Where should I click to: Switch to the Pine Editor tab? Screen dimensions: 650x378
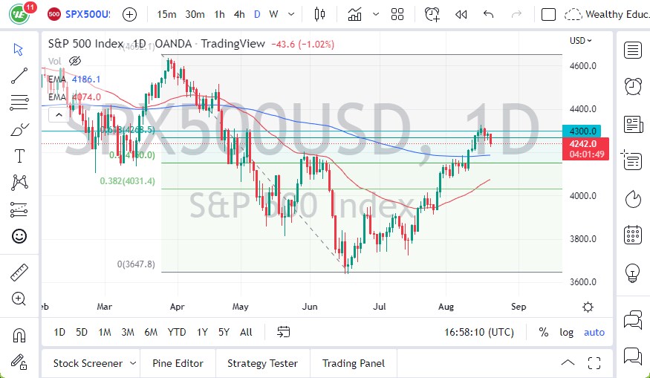tap(178, 363)
